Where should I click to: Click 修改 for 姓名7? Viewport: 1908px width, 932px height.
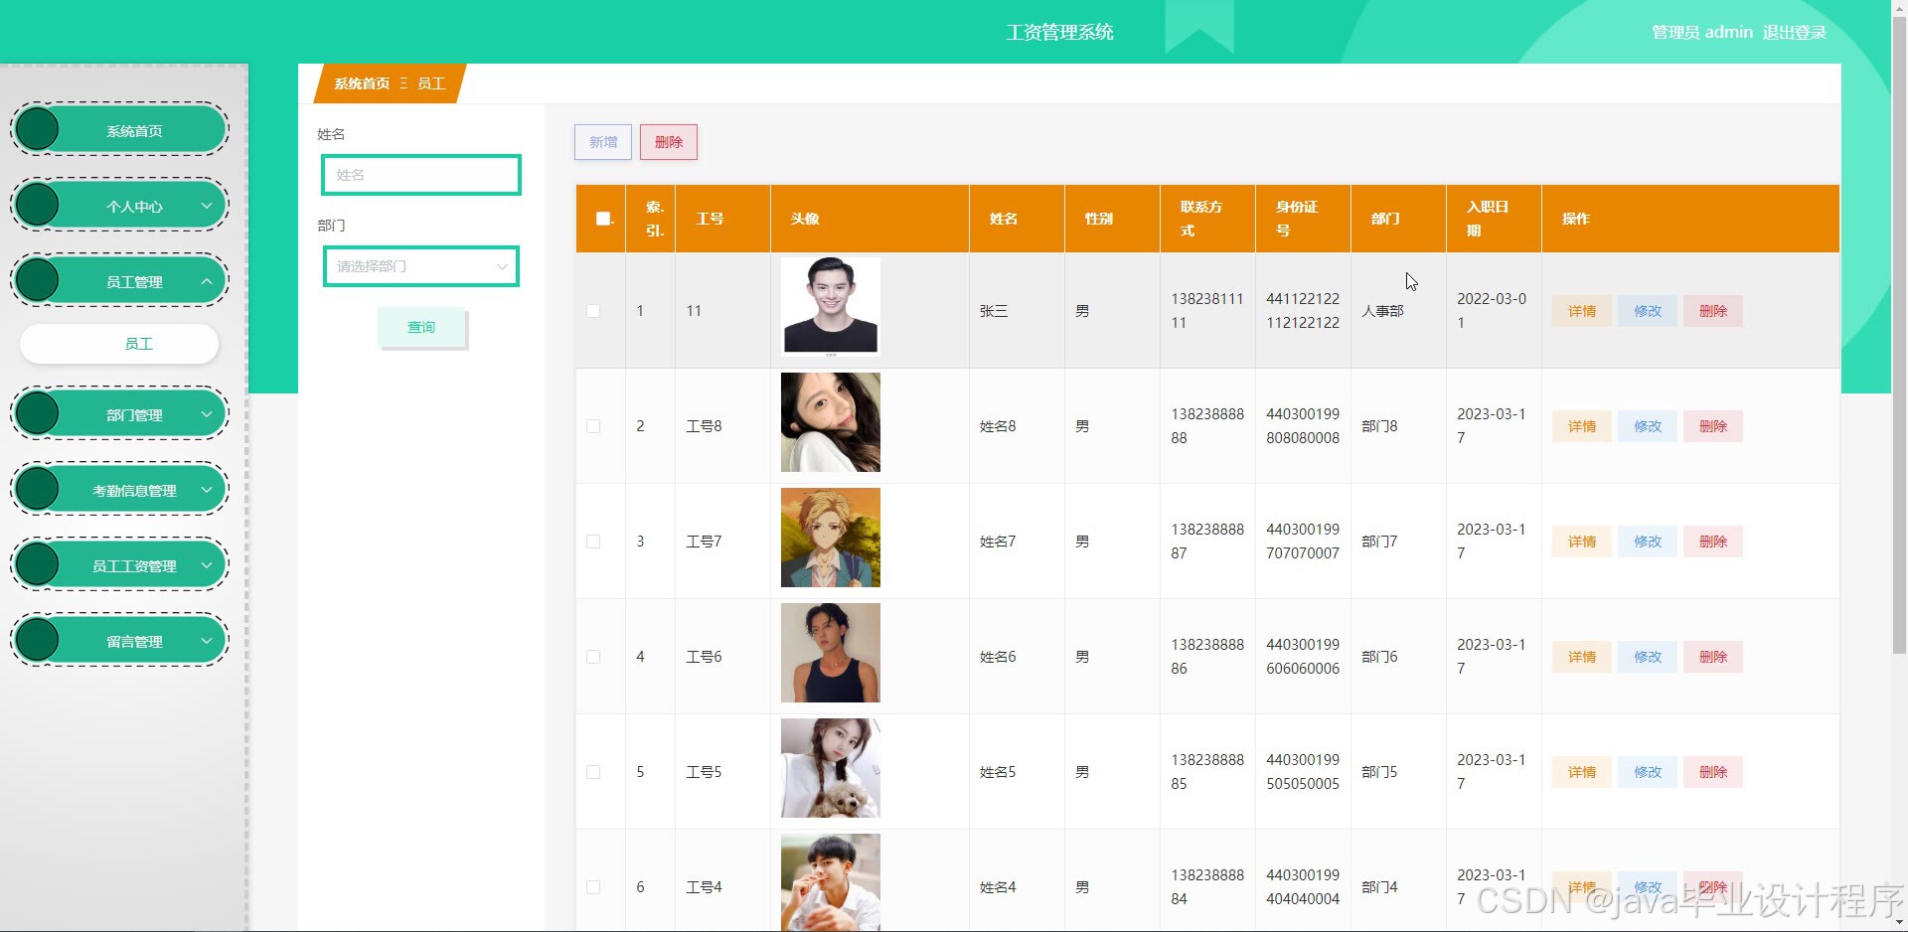[x=1648, y=542]
